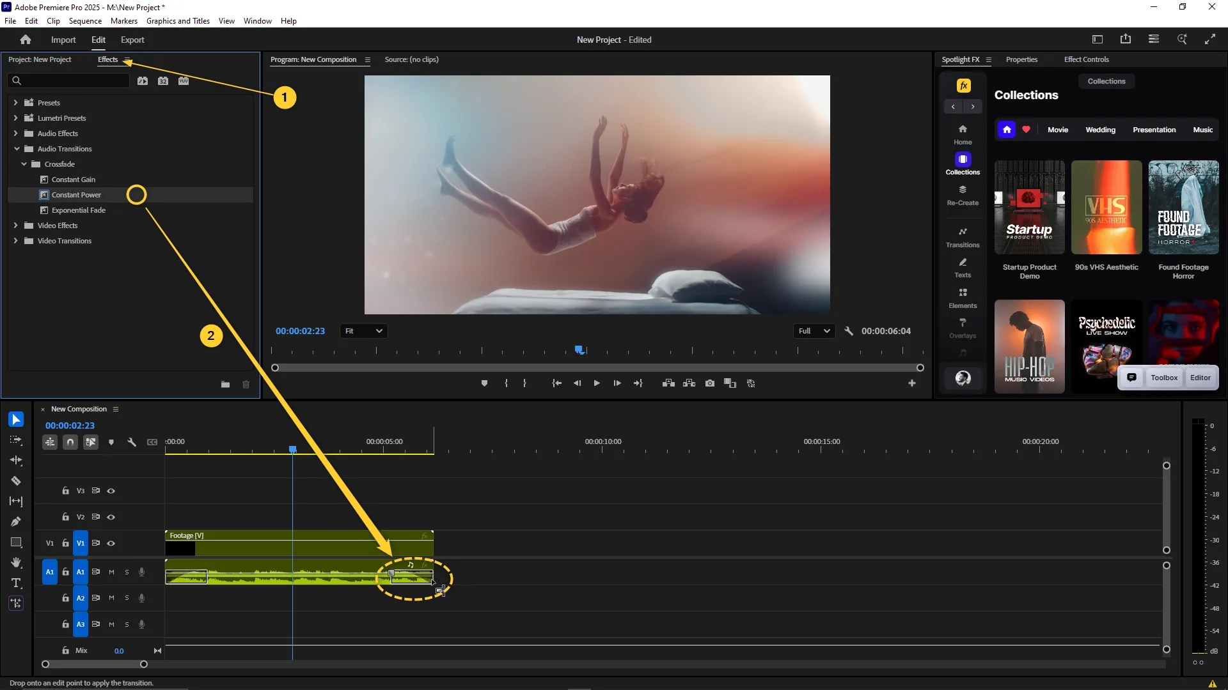This screenshot has height=690, width=1228.
Task: Open Transitions in Spotlight FX sidebar
Action: (x=963, y=237)
